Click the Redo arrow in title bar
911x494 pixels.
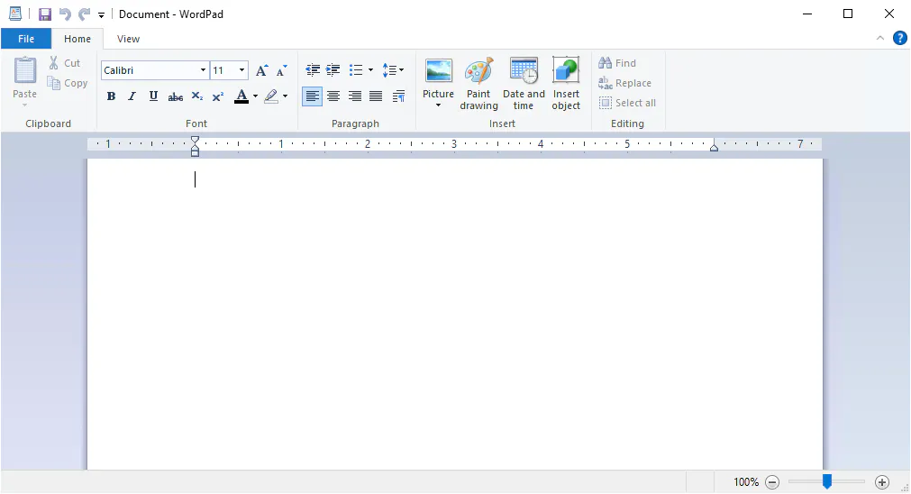[x=84, y=14]
